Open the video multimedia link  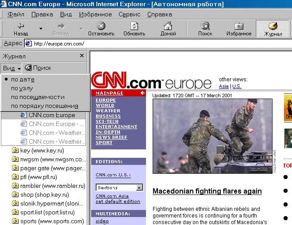102,221
